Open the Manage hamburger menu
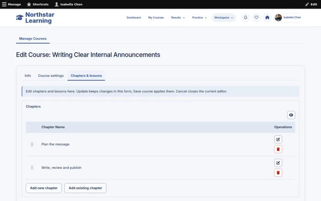 tap(11, 4)
